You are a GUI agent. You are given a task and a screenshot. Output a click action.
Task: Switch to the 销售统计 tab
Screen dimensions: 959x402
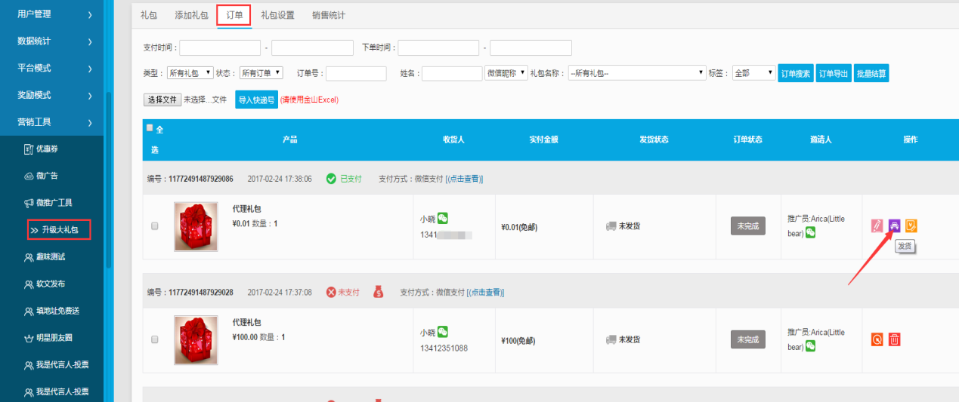point(328,15)
